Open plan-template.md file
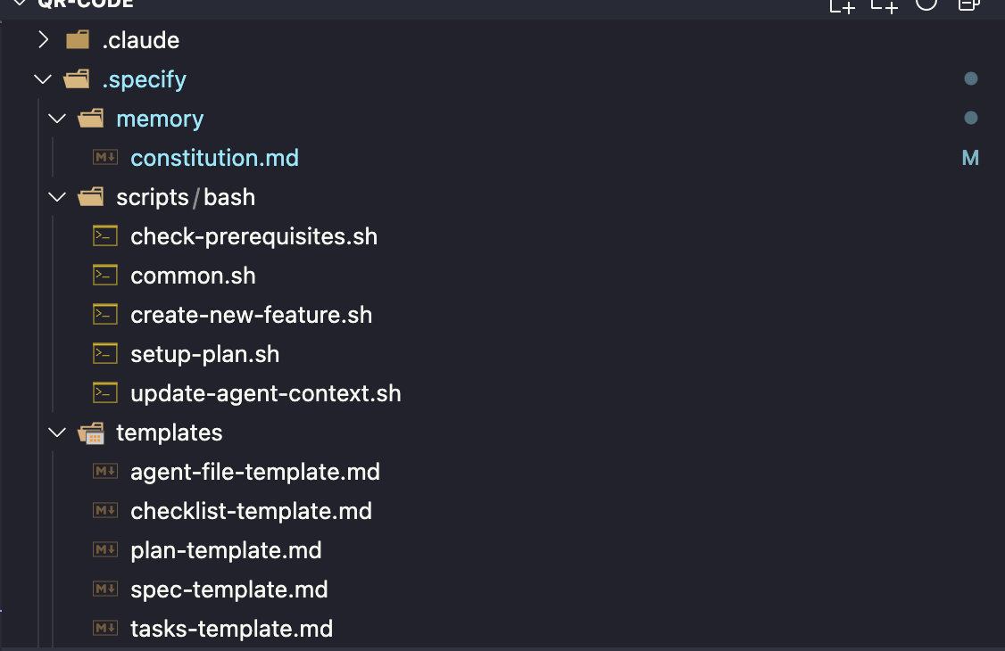1005x651 pixels. [x=226, y=550]
